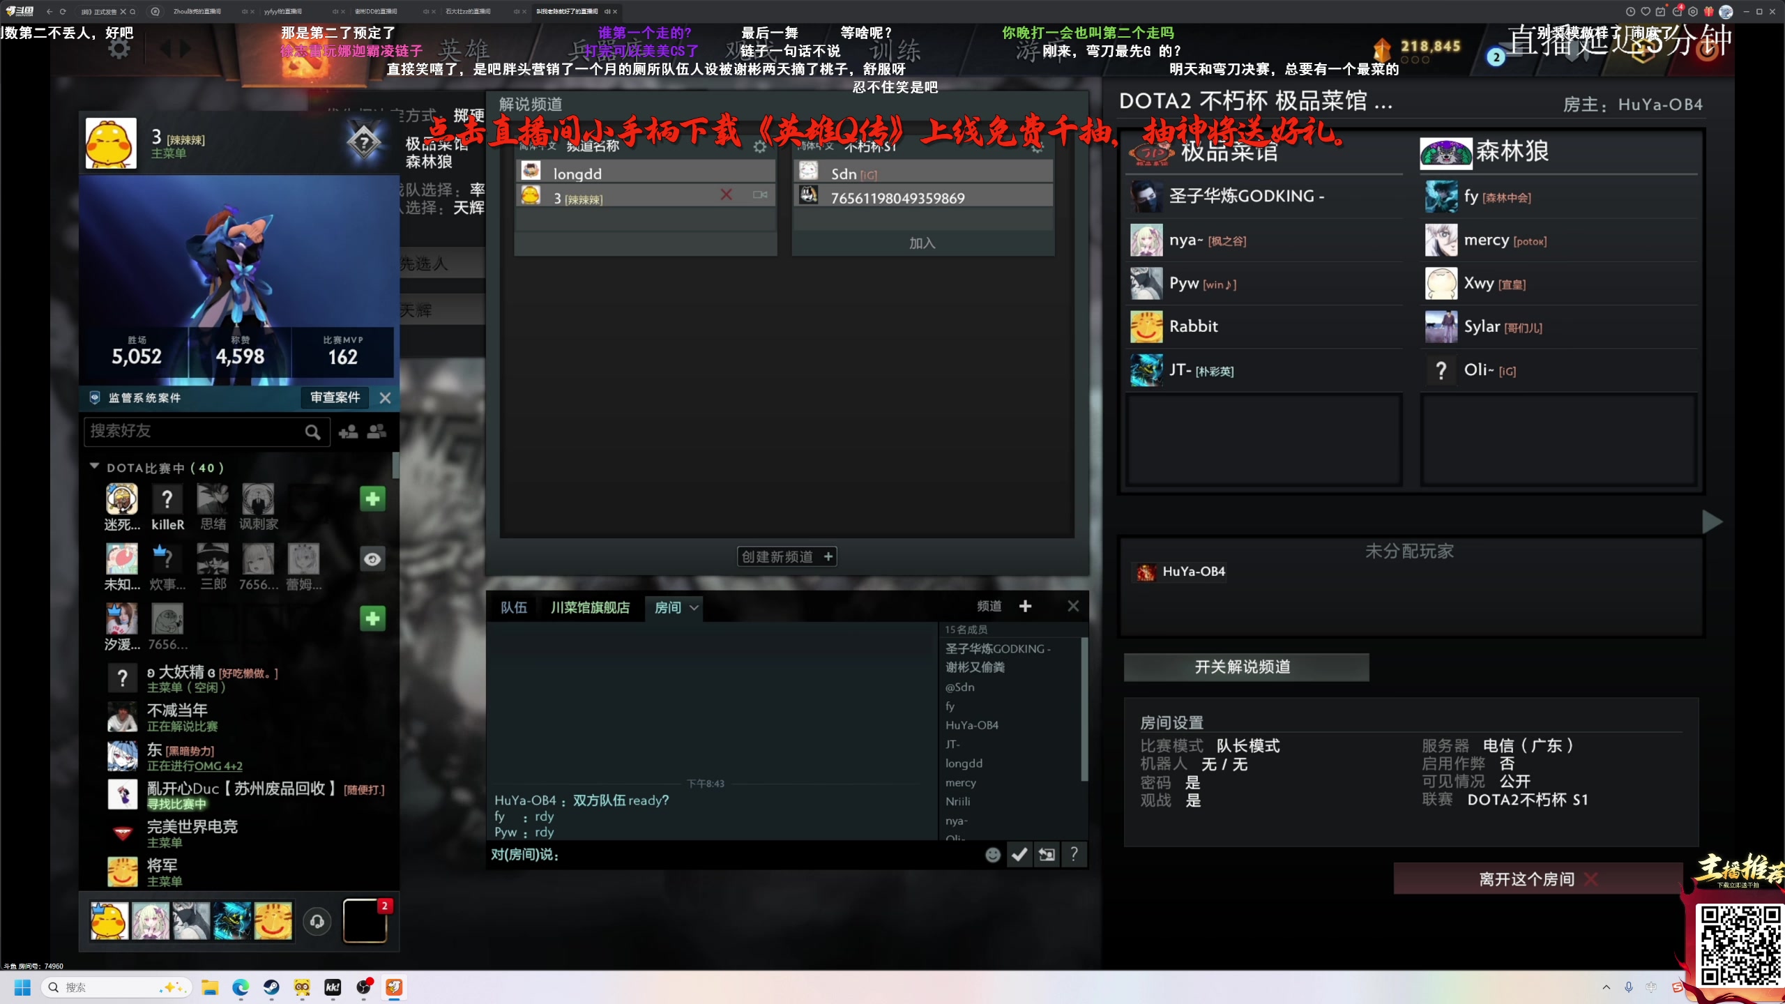This screenshot has height=1004, width=1785.
Task: Click checkmark icon in chat input bar
Action: [x=1019, y=855]
